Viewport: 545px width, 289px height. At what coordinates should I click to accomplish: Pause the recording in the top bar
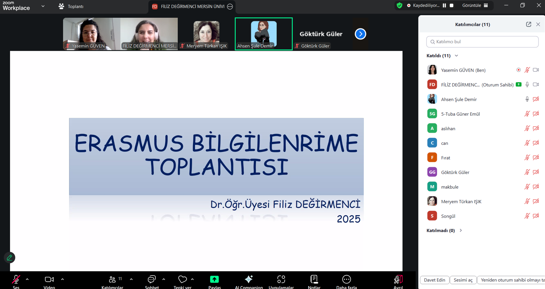coord(444,5)
